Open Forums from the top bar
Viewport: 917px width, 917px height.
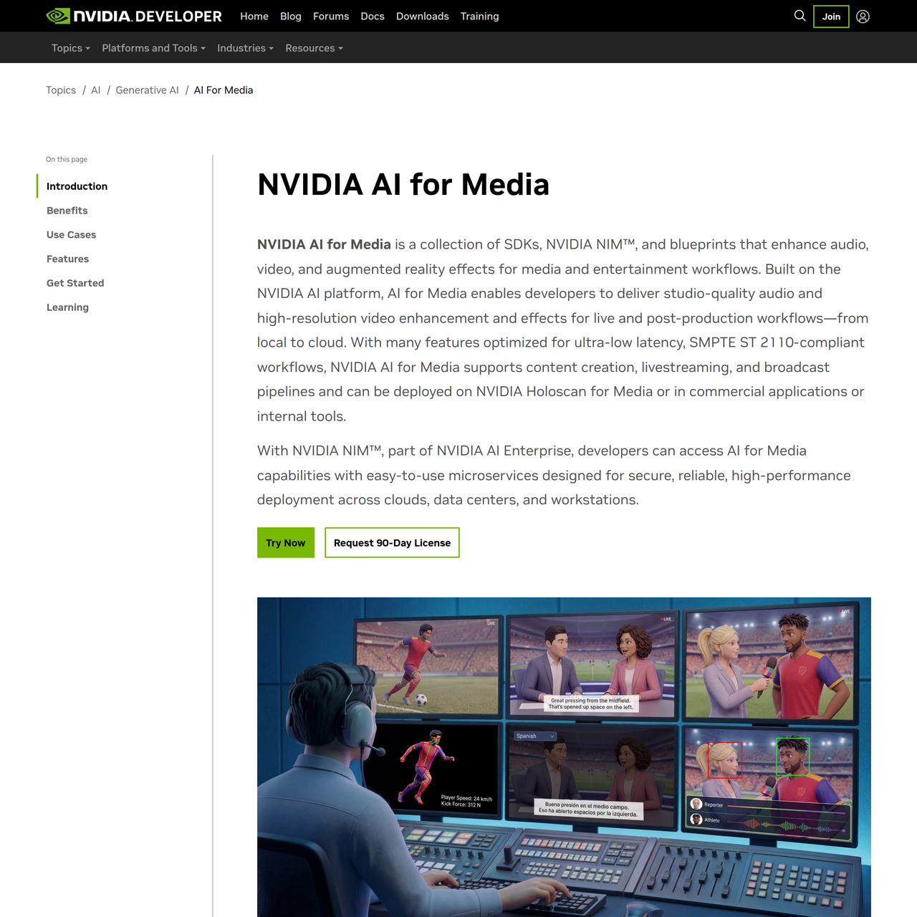[331, 16]
